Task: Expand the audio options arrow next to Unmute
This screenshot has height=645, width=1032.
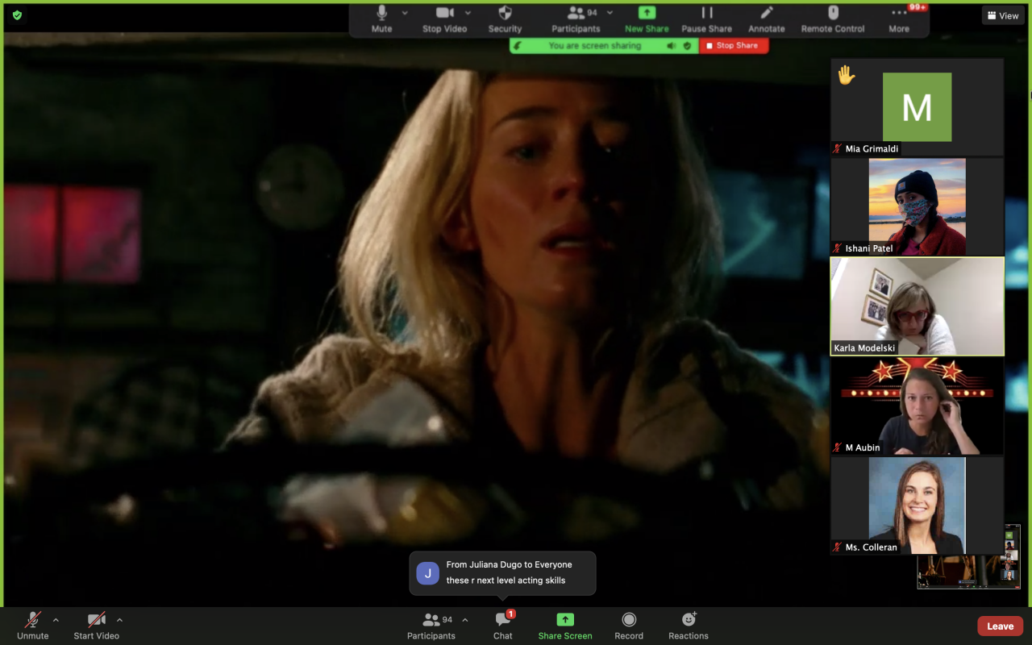Action: pyautogui.click(x=56, y=620)
